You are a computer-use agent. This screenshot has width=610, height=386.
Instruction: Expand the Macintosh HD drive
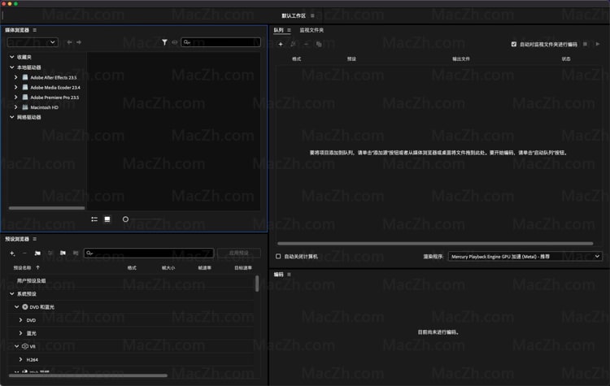(x=16, y=107)
